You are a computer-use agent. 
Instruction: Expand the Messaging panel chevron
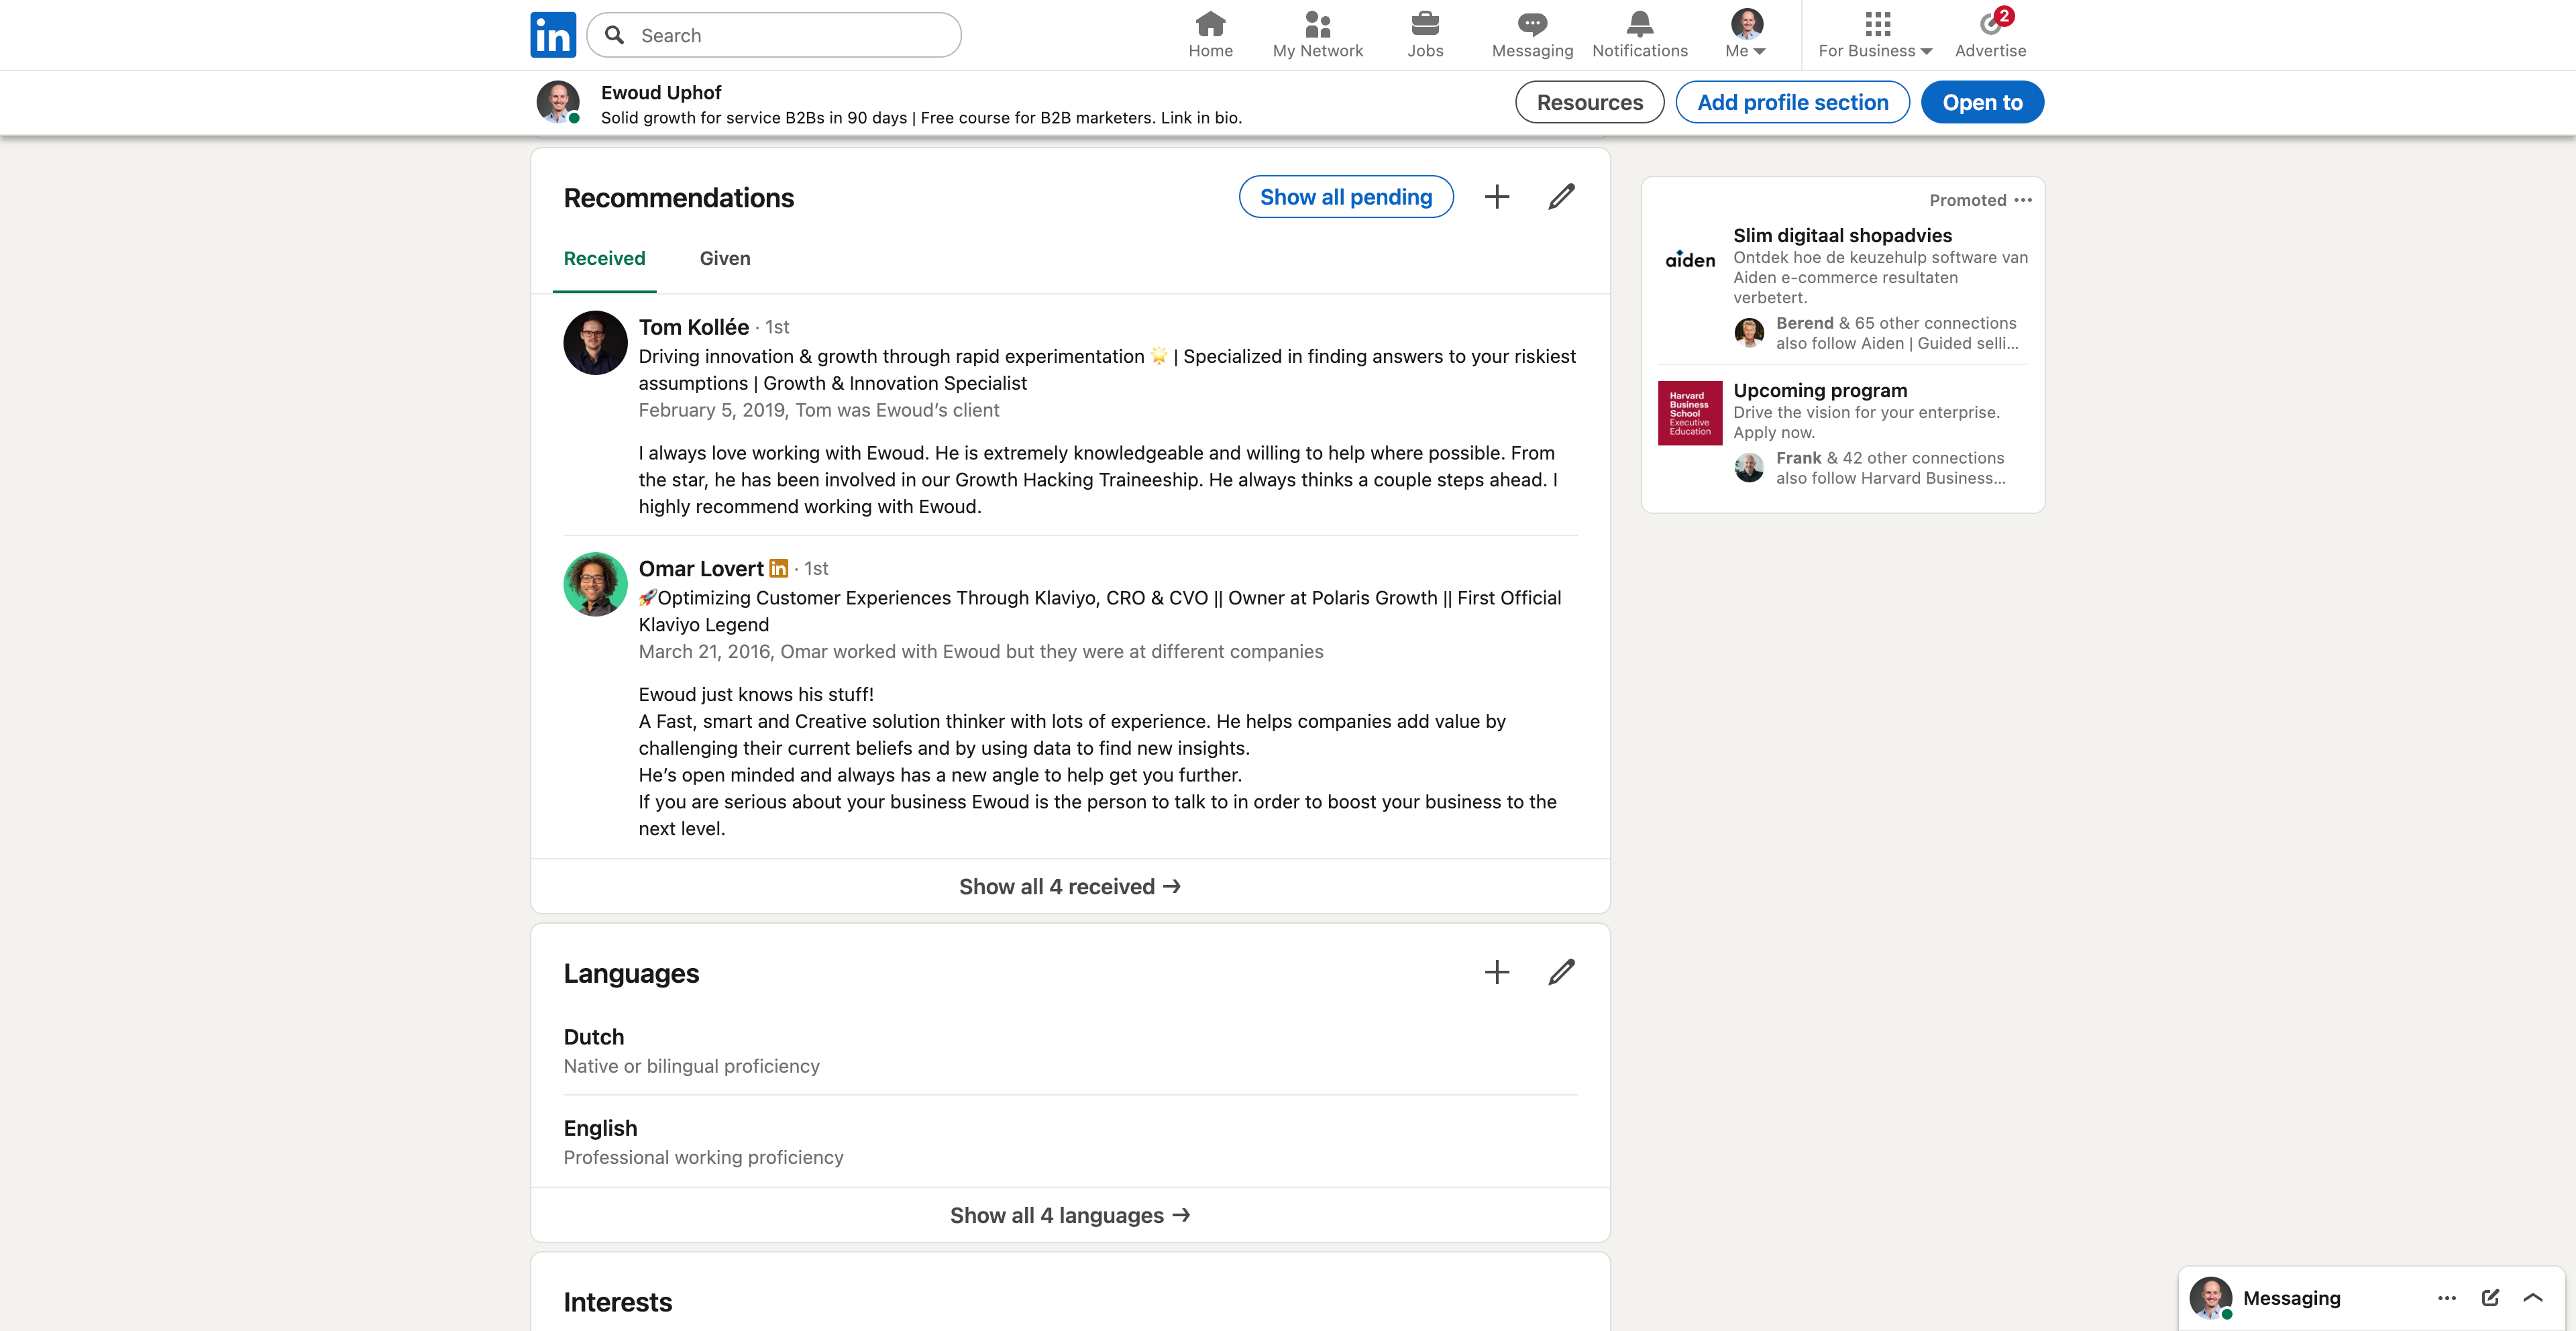coord(2533,1298)
